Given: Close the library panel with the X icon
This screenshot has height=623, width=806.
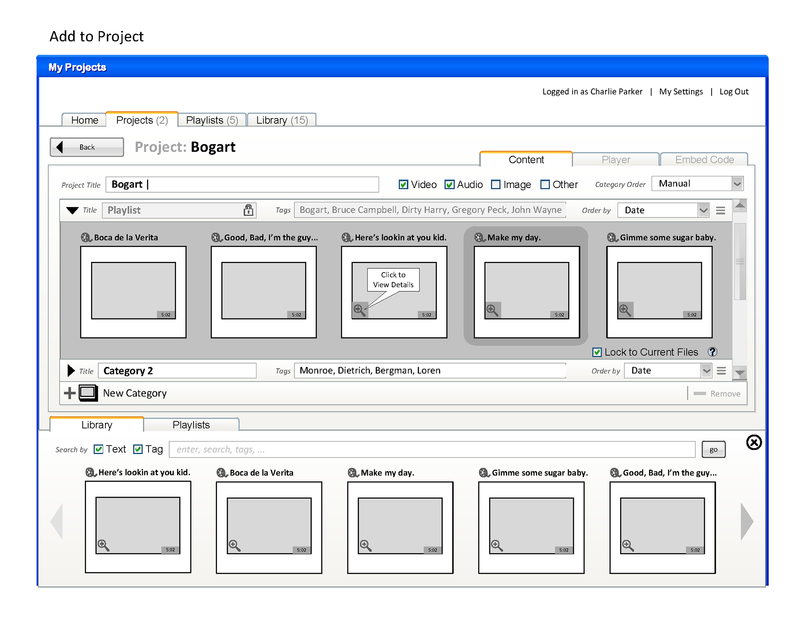Looking at the screenshot, I should pos(754,442).
